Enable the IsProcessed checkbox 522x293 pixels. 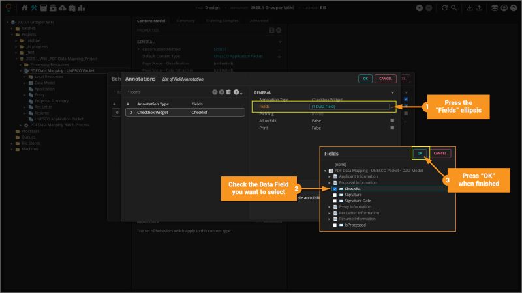coord(335,225)
